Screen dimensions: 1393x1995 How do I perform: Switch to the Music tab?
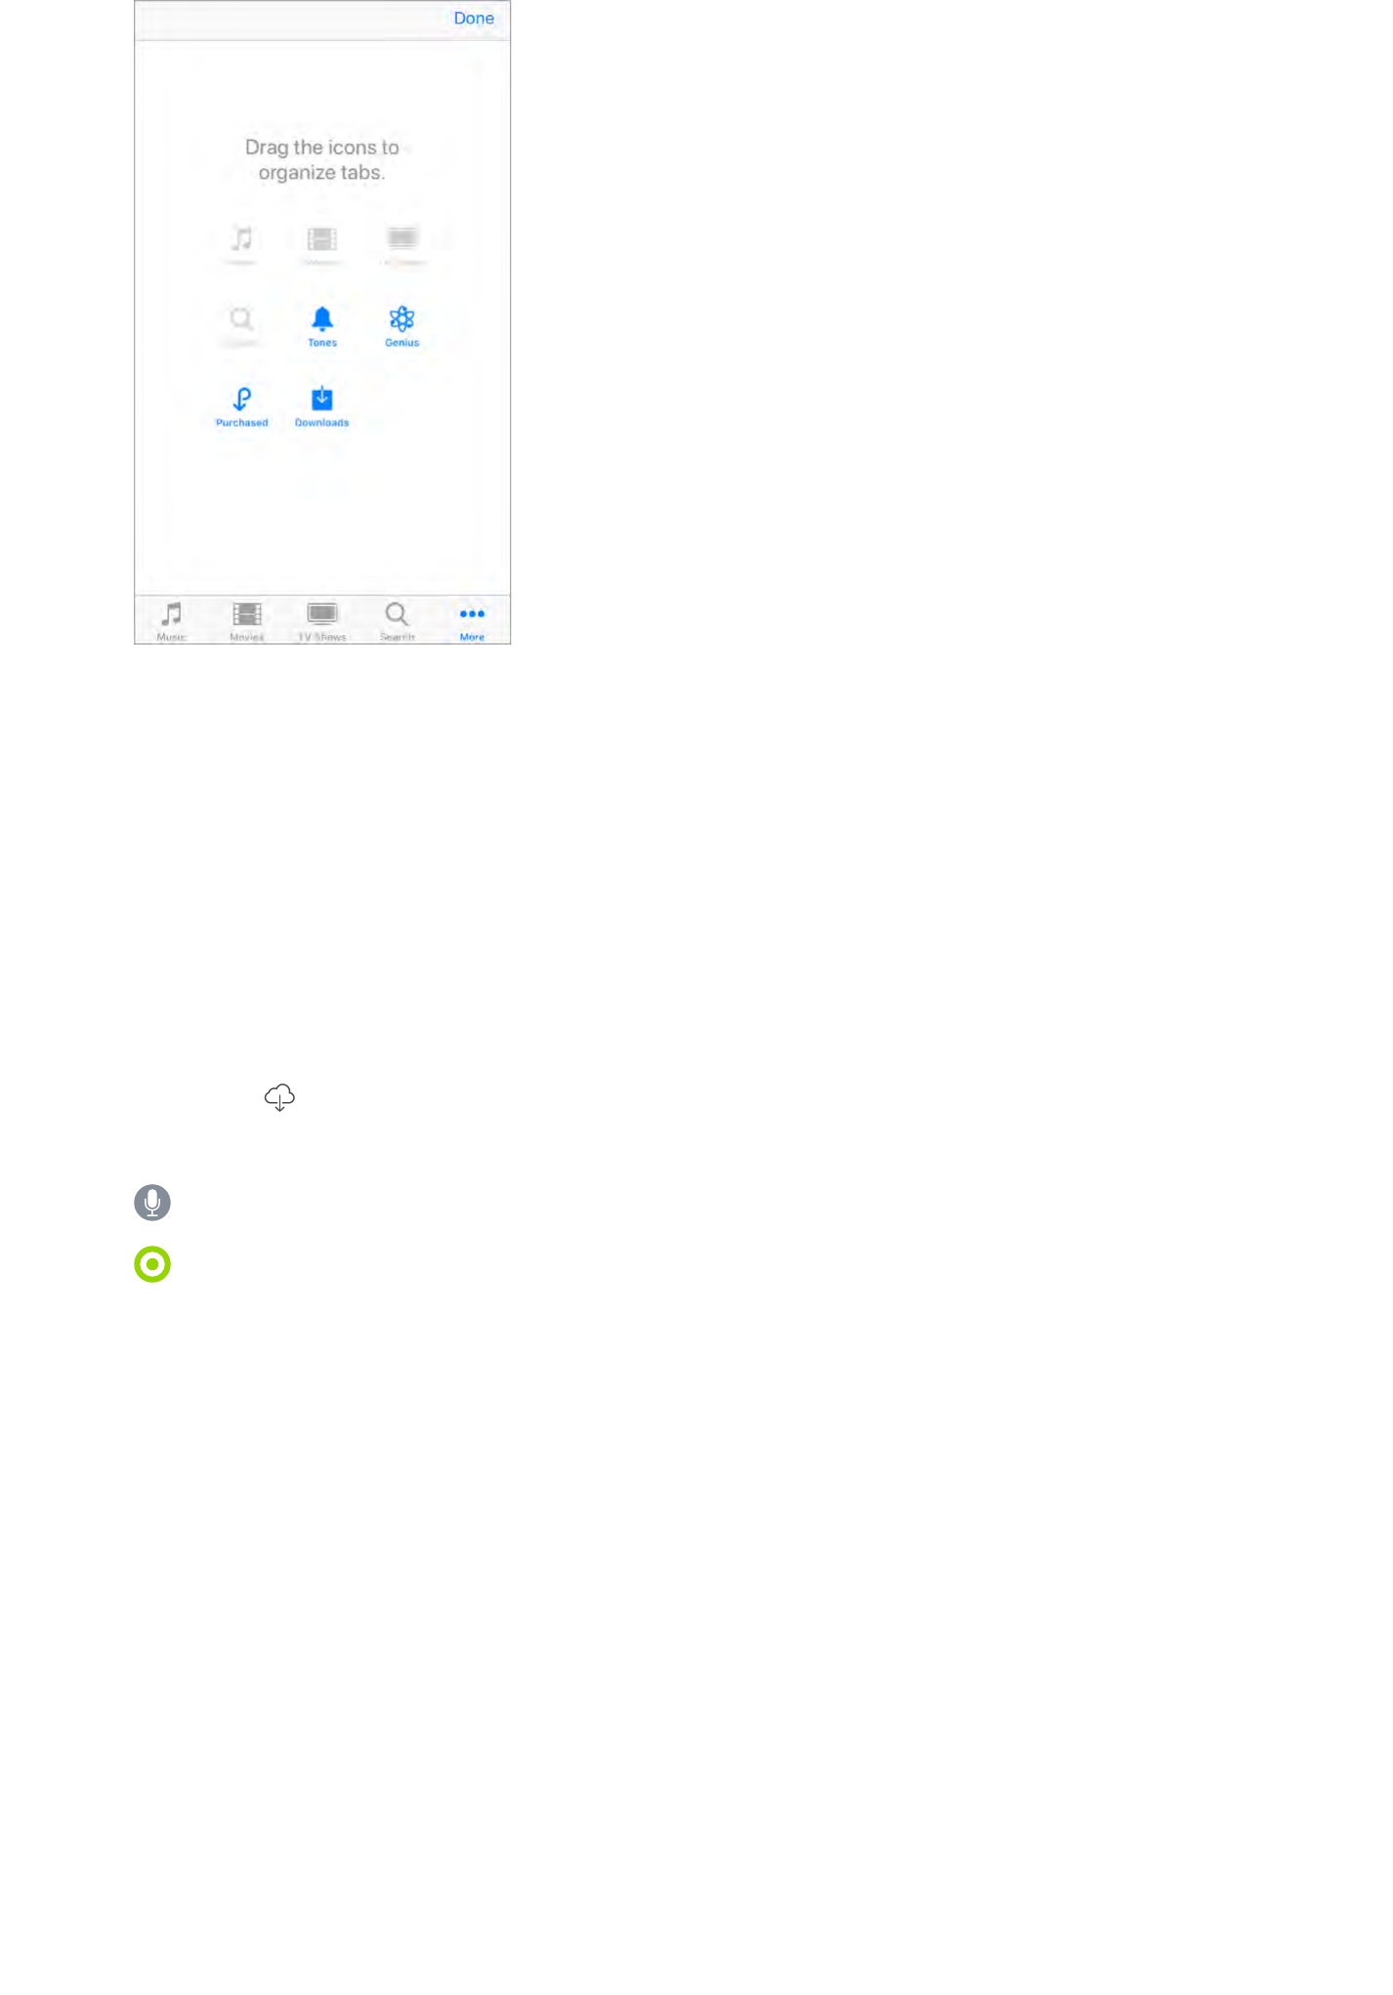172,620
